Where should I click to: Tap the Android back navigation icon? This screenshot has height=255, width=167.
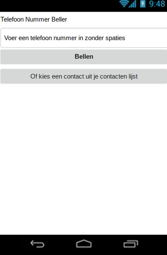point(37,244)
